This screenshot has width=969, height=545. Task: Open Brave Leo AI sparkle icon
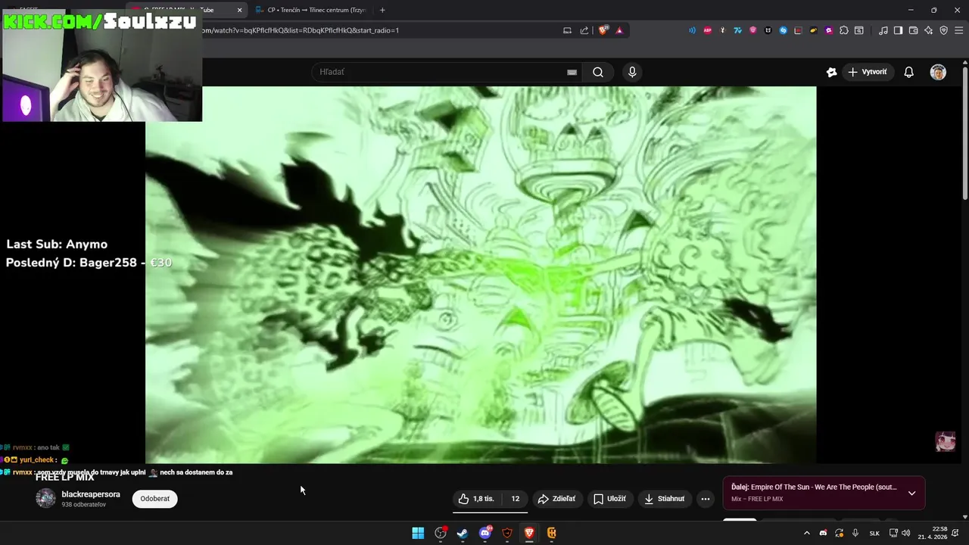928,30
